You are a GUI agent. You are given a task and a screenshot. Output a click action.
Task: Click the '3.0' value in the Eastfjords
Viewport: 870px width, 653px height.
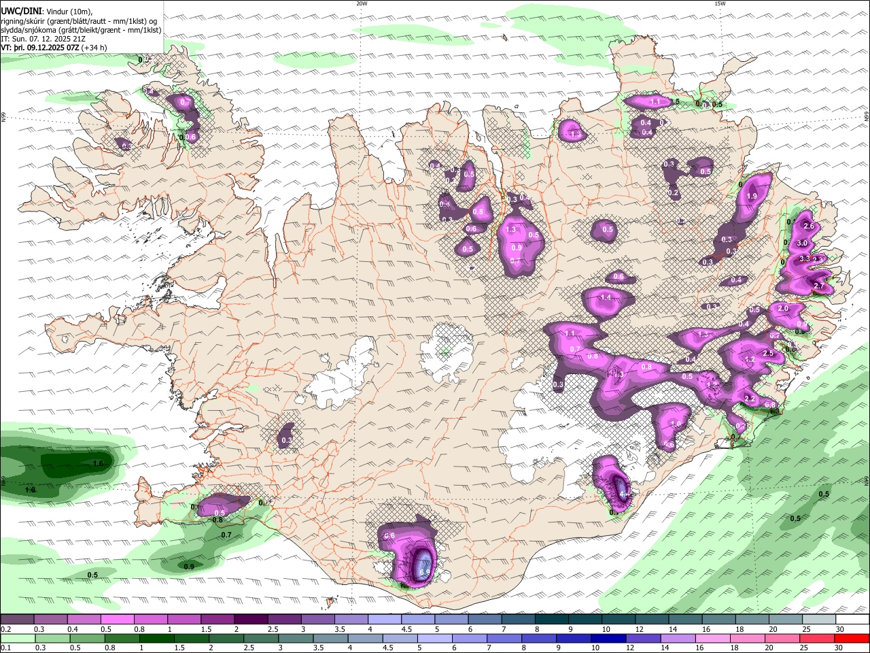(801, 243)
